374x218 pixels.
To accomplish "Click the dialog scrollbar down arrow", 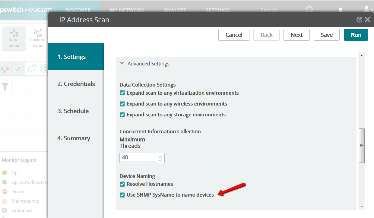I will [362, 207].
